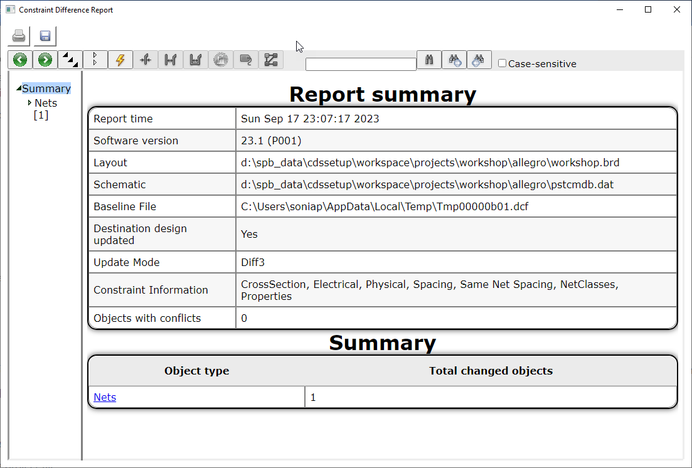Go forward with the green right arrow

point(45,60)
